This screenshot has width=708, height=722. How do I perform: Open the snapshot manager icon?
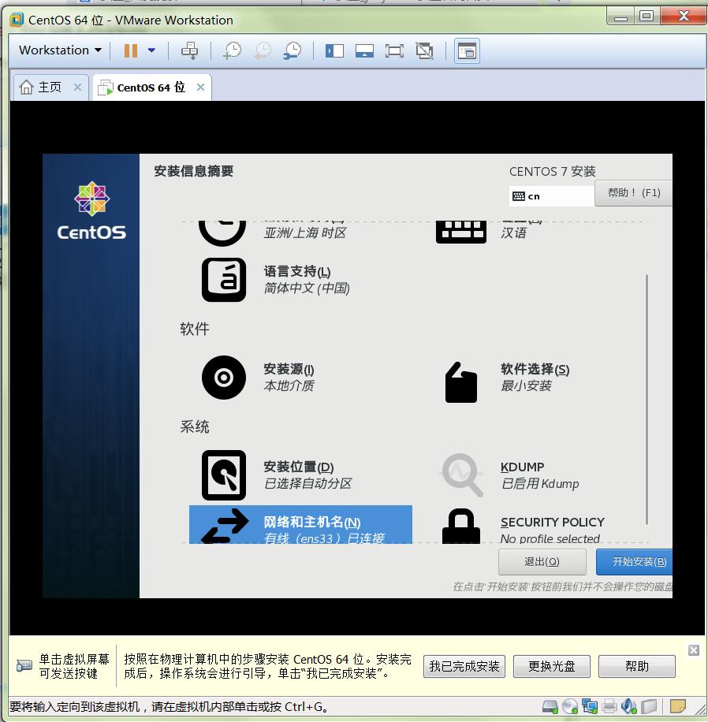coord(292,50)
